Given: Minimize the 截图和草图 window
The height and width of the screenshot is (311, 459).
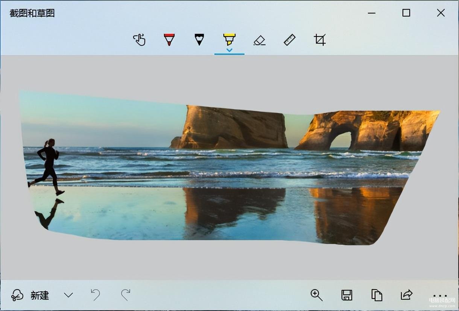Looking at the screenshot, I should (372, 13).
